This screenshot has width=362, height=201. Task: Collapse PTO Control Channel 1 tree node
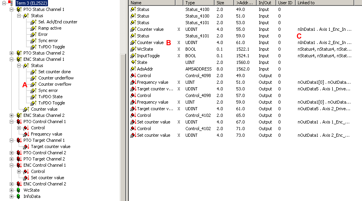(11, 122)
